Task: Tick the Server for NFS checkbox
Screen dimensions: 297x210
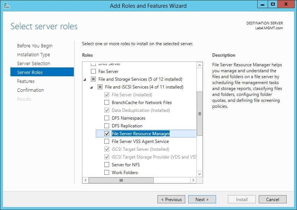Action: pos(107,165)
